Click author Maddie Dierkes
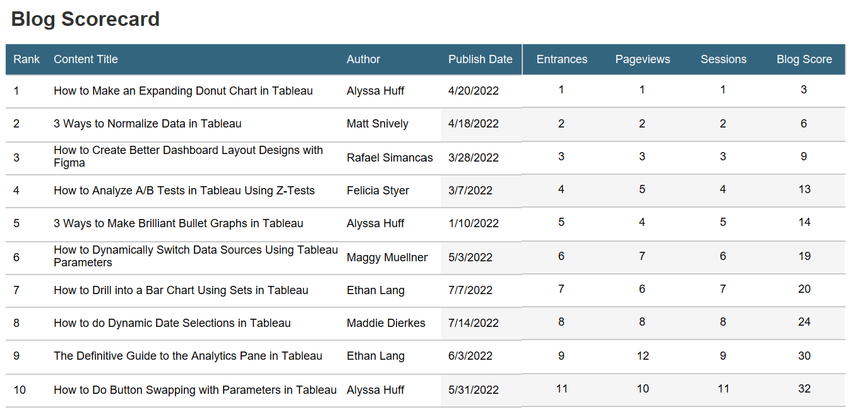 pyautogui.click(x=386, y=323)
